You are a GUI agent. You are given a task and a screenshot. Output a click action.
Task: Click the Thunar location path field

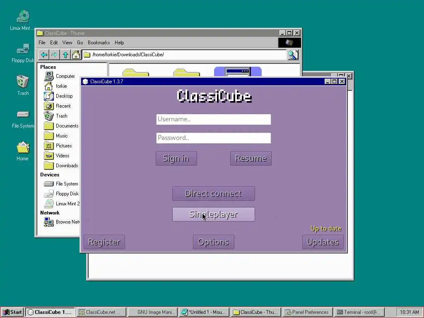click(184, 55)
